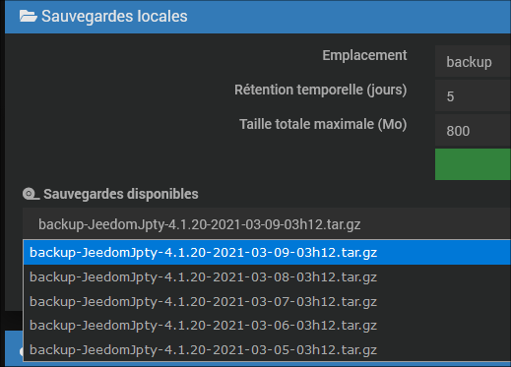Click the Sauvegardes locales panel header
Image resolution: width=511 pixels, height=367 pixels.
258,17
